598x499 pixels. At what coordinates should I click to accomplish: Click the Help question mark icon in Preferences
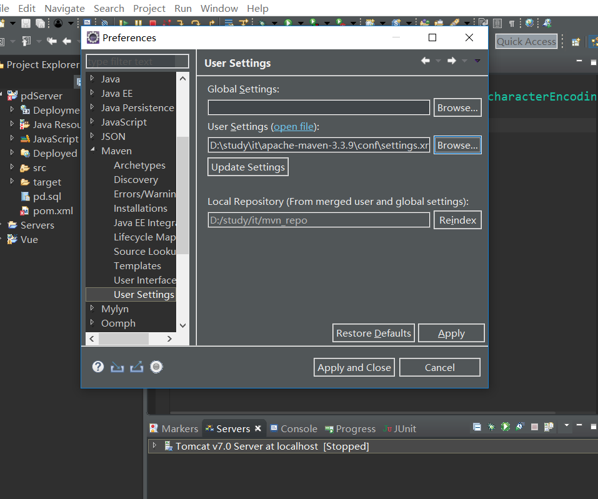click(98, 367)
